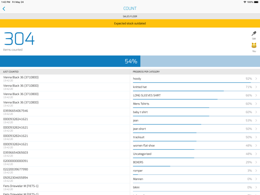Select the BOXERS label
Image resolution: width=260 pixels, height=195 pixels.
(x=138, y=162)
